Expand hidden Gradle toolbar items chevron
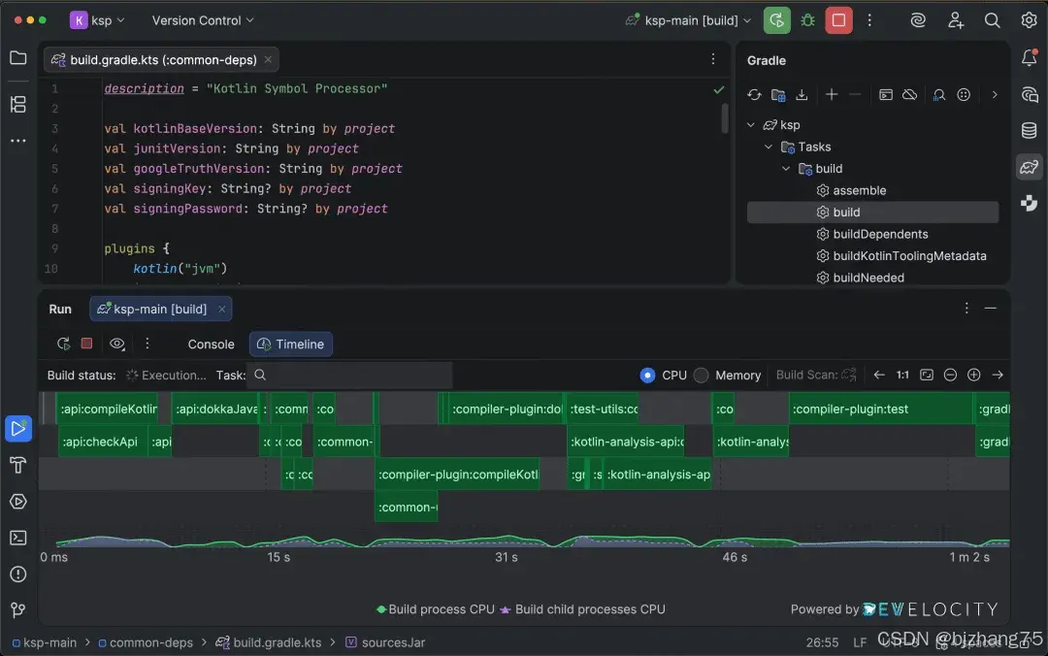 coord(995,95)
